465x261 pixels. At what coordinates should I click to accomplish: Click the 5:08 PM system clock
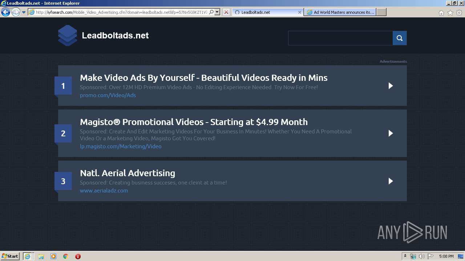pyautogui.click(x=446, y=256)
